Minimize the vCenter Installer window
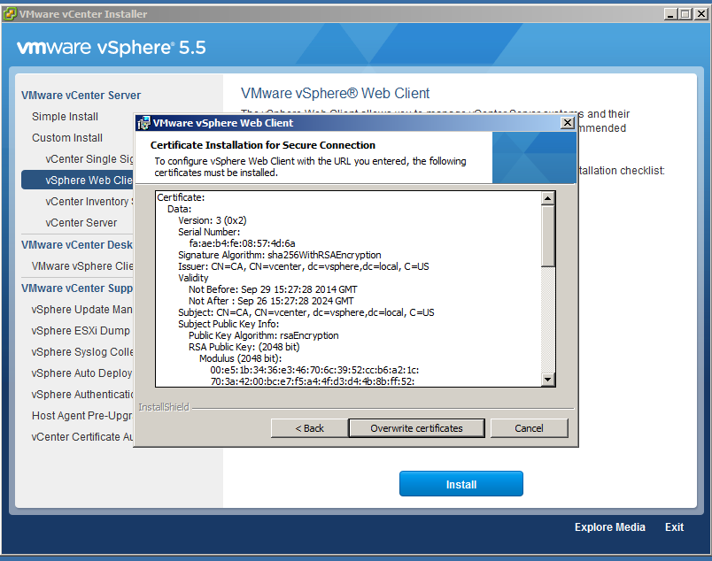712x561 pixels. (x=667, y=13)
